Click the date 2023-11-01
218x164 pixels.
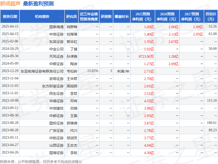coord(10,93)
